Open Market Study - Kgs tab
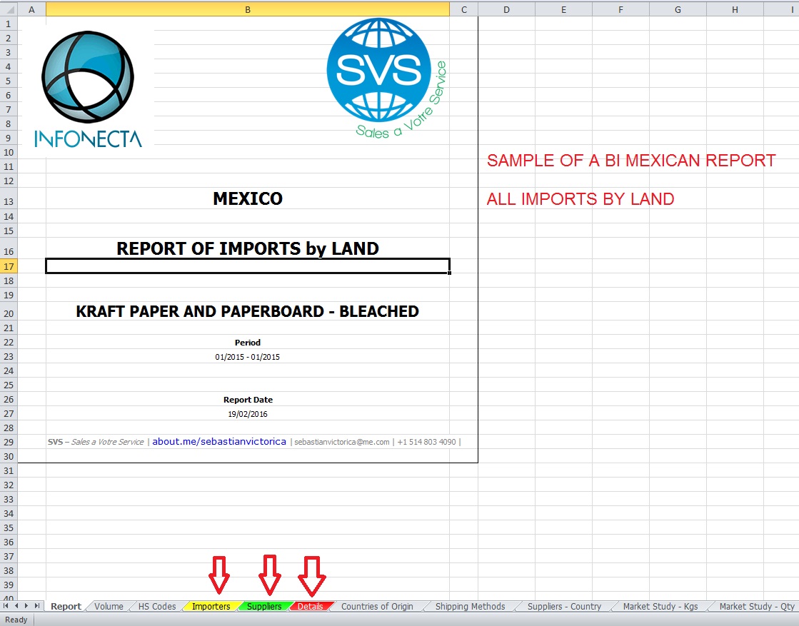The width and height of the screenshot is (799, 626). pyautogui.click(x=660, y=607)
